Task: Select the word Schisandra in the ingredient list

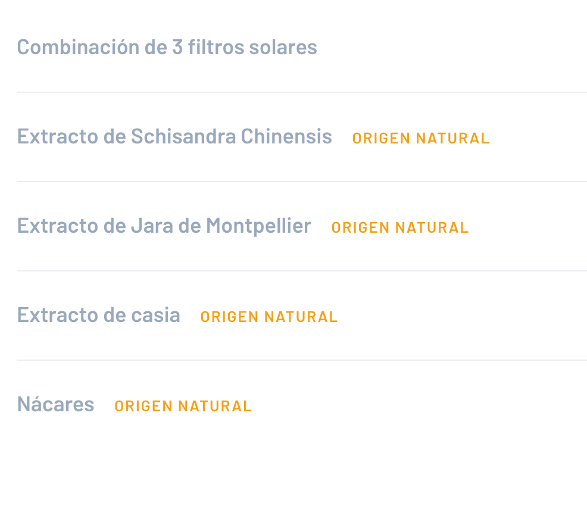Action: [183, 136]
